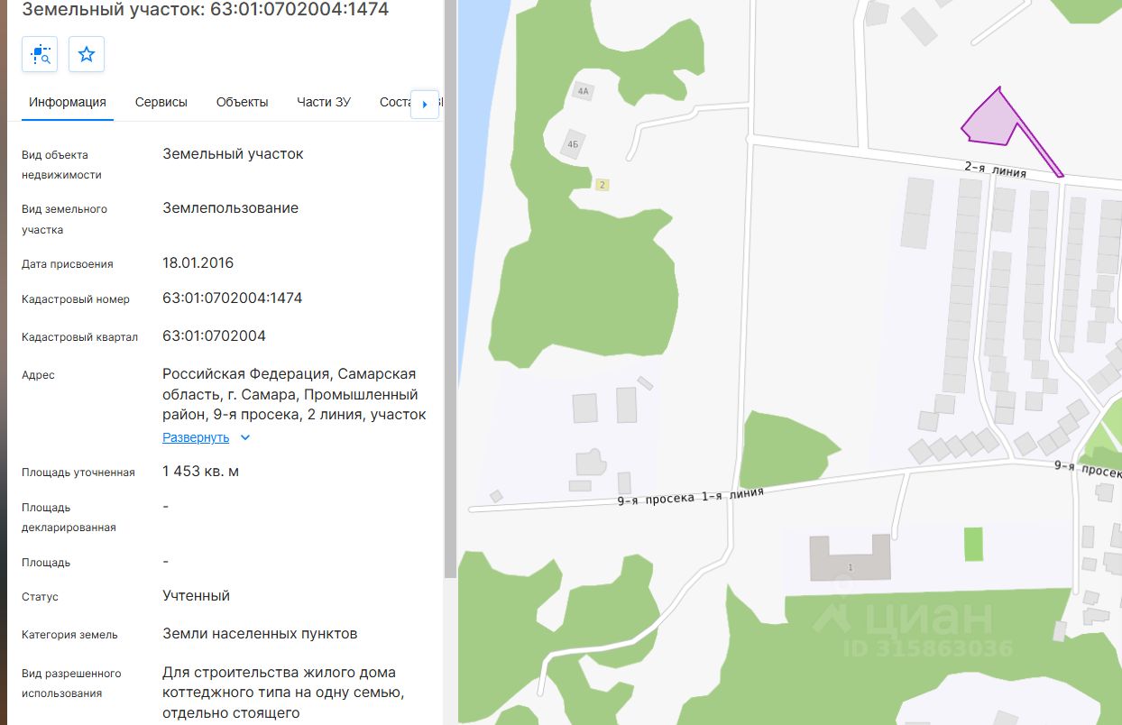Click the large gray building numbered 1

click(x=850, y=558)
